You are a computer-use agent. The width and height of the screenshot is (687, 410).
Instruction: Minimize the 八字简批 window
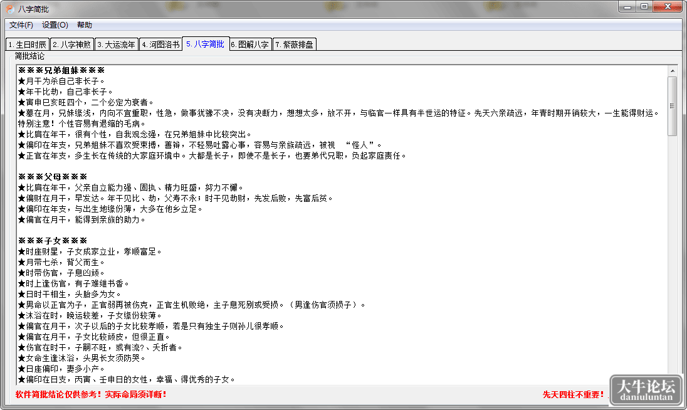(x=627, y=6)
